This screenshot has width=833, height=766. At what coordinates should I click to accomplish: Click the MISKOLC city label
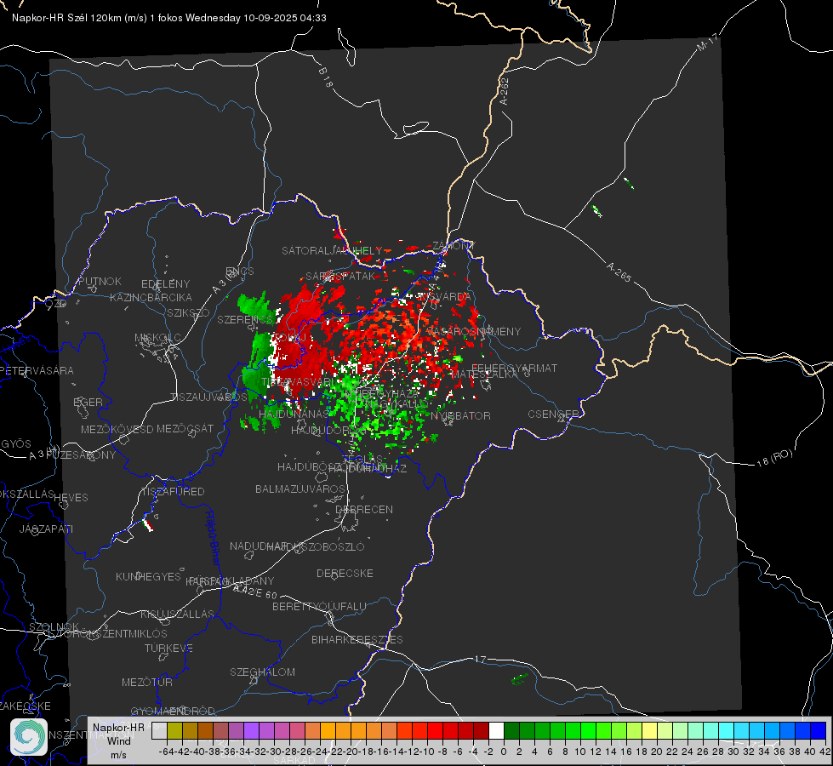pos(157,338)
